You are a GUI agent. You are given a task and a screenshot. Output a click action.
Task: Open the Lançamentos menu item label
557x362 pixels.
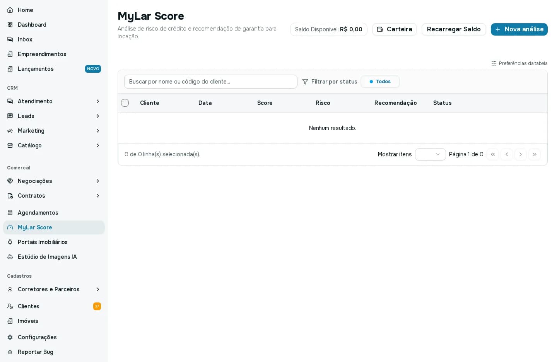click(36, 69)
